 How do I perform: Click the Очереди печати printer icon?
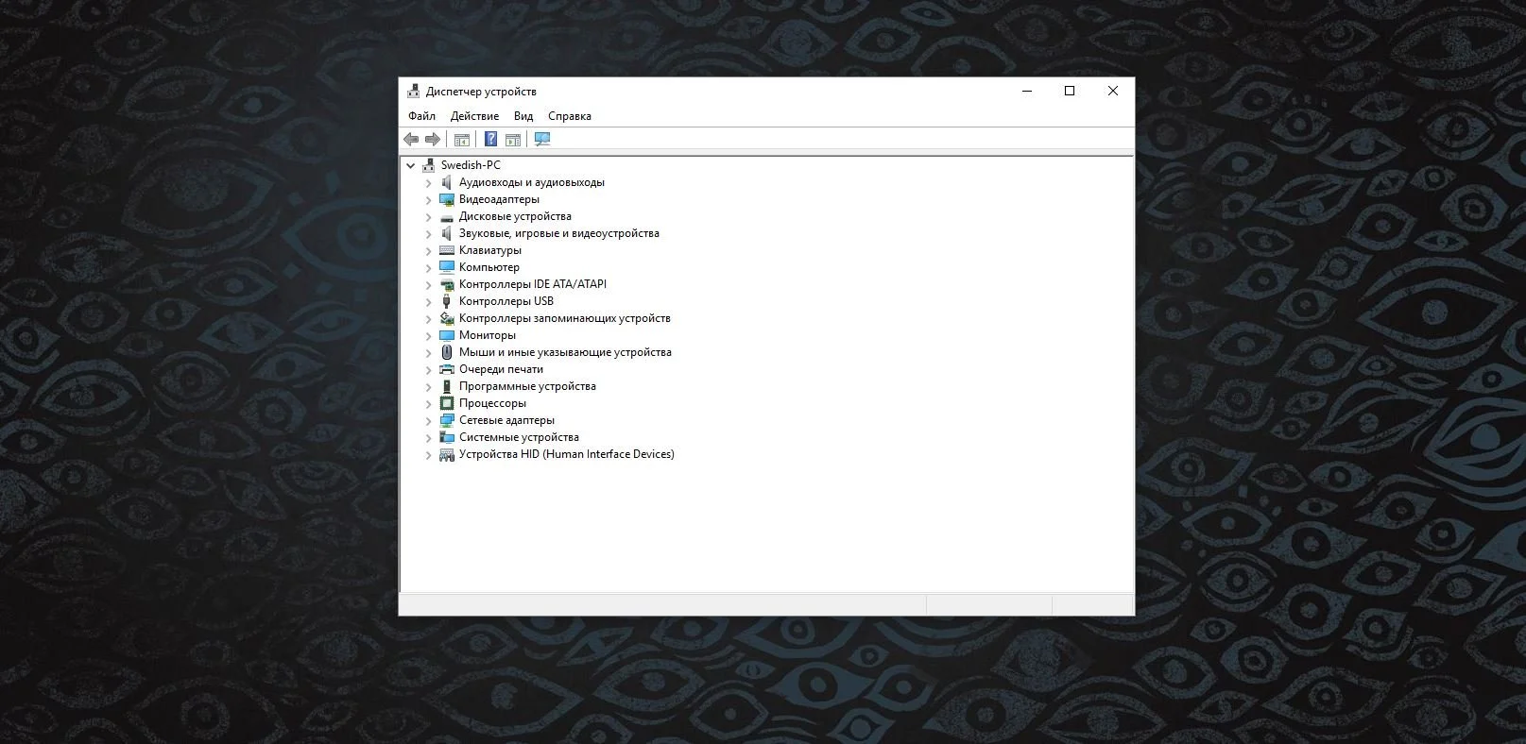point(447,369)
